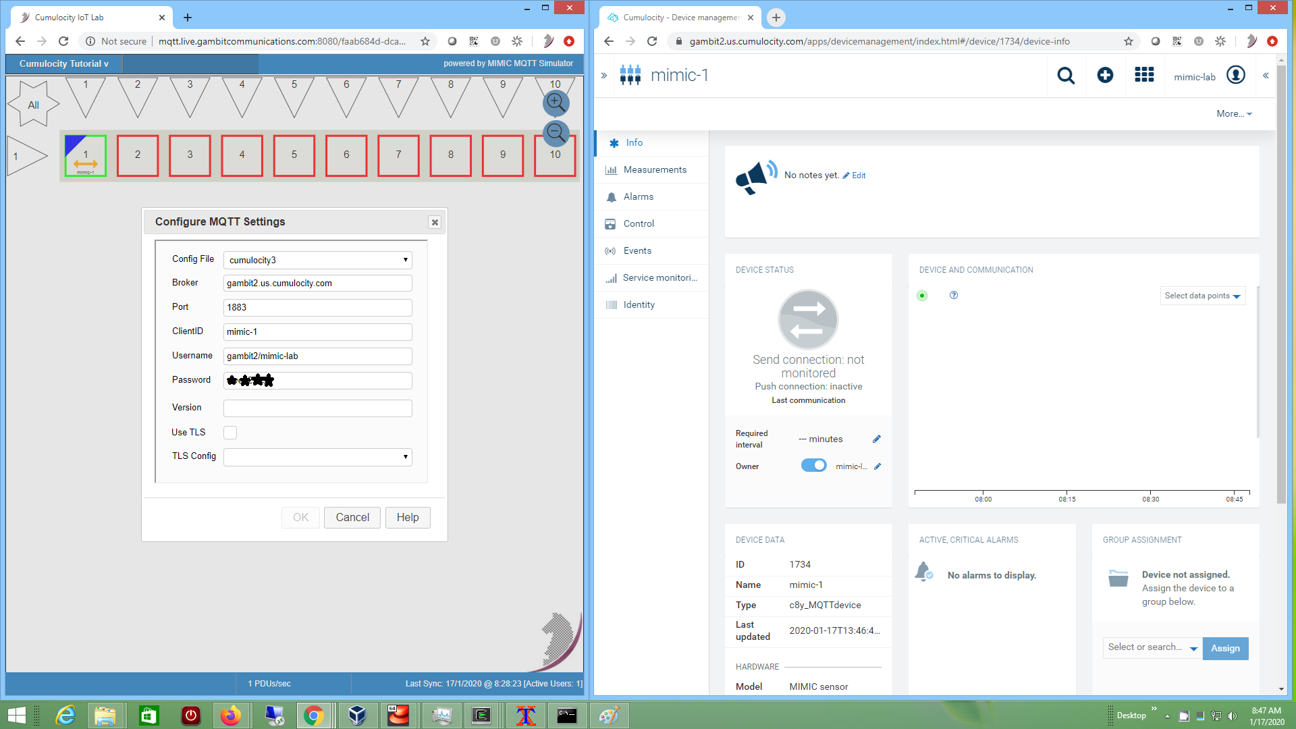Bookmark the Cumulocity page with star
This screenshot has width=1296, height=729.
[x=1129, y=41]
